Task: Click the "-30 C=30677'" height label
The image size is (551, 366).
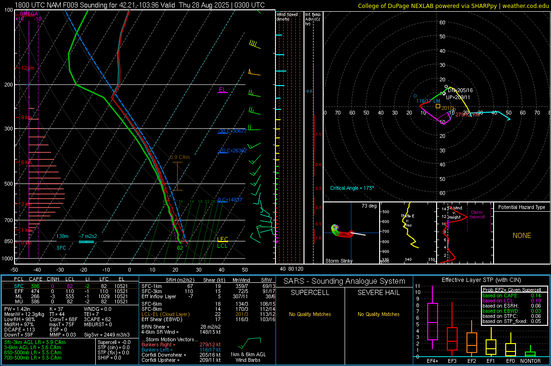Action: pos(232,131)
